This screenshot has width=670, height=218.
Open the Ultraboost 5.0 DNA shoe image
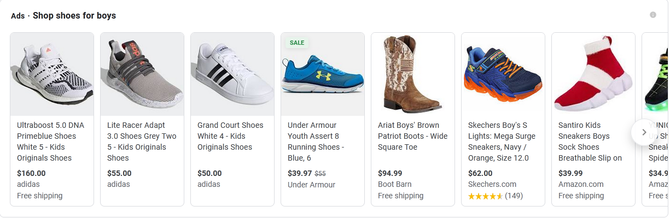[x=52, y=74]
